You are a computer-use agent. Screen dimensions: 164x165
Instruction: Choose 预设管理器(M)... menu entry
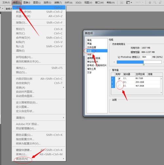coord(39,129)
